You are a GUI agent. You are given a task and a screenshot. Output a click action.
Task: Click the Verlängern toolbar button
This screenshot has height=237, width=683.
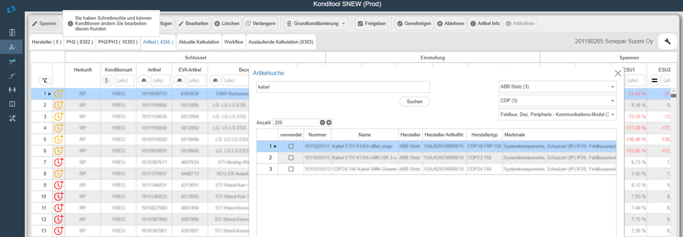pos(260,23)
